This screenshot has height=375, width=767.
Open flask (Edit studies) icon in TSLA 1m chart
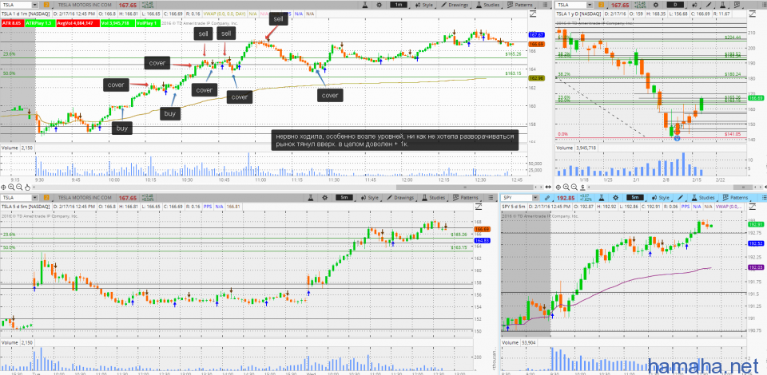pos(365,5)
